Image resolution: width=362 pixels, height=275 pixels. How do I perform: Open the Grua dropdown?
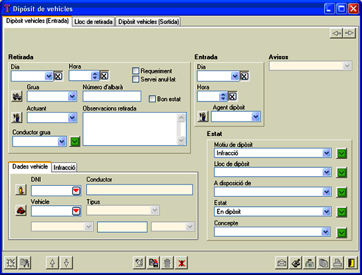[72, 96]
